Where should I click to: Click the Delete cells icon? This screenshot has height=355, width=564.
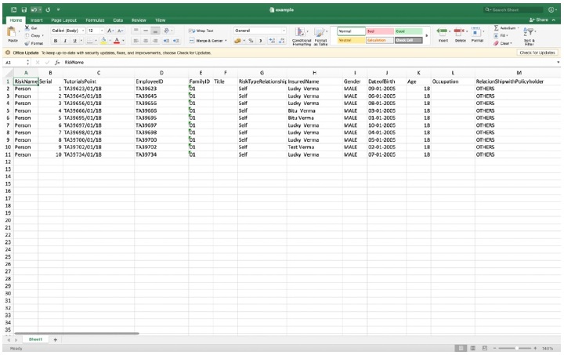(x=459, y=31)
